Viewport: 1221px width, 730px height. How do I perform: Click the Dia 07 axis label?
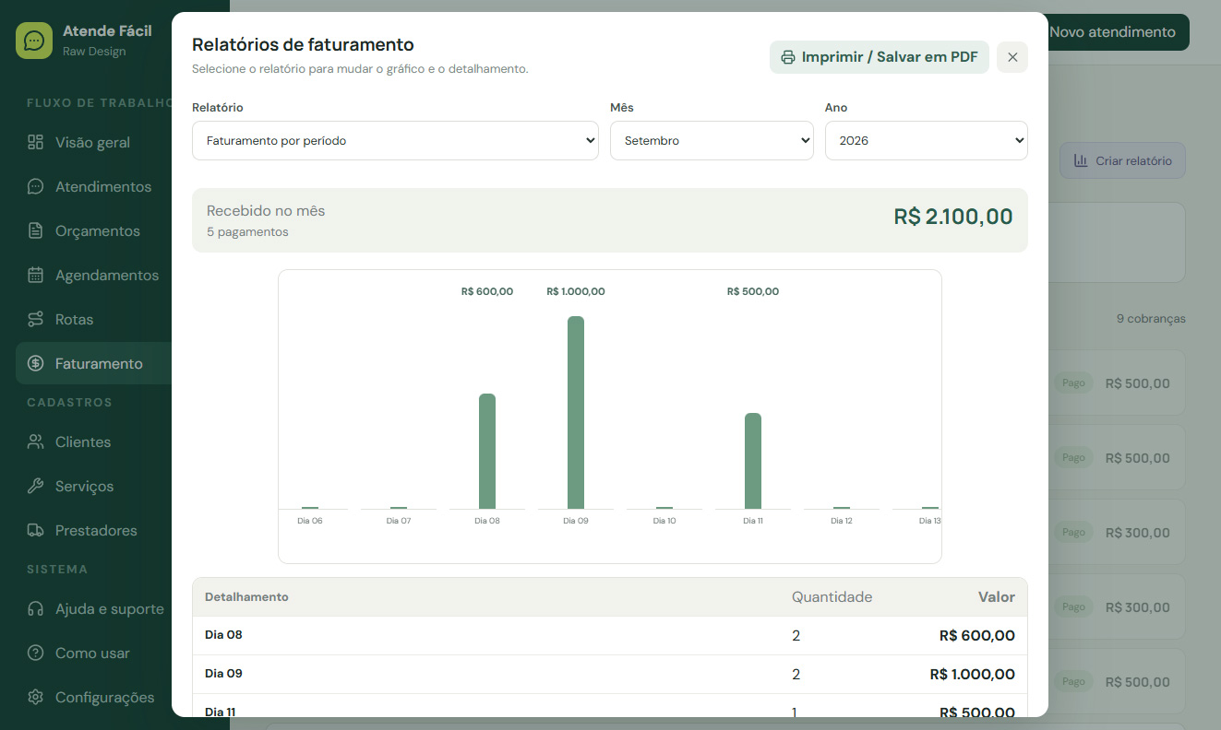coord(399,521)
